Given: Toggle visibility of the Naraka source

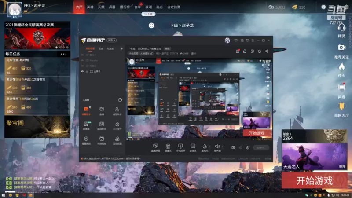Looking at the screenshot, I should (x=82, y=60).
